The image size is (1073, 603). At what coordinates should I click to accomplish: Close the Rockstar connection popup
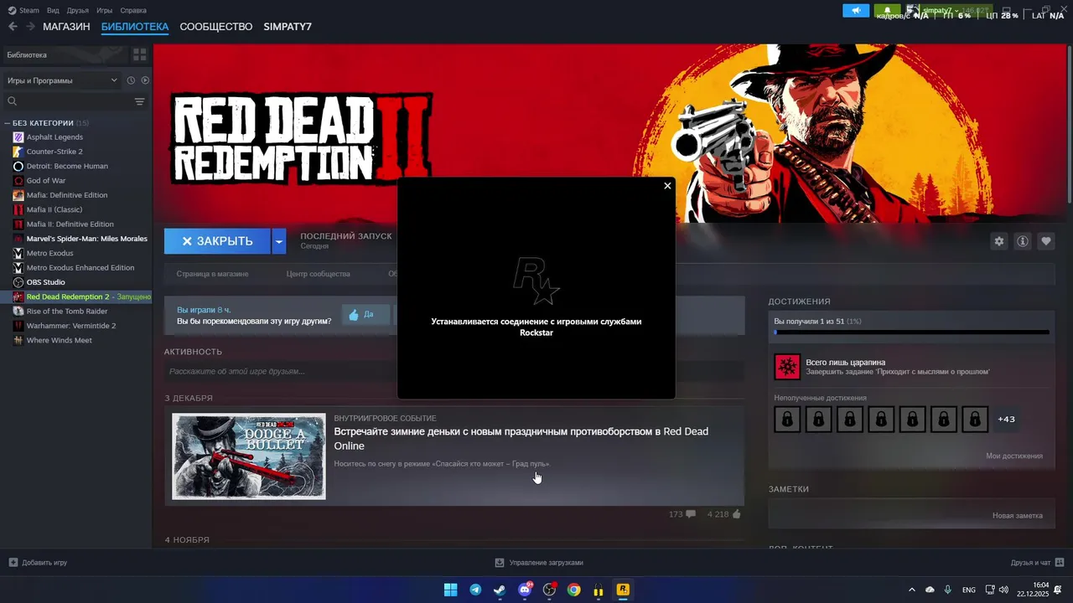click(x=667, y=186)
